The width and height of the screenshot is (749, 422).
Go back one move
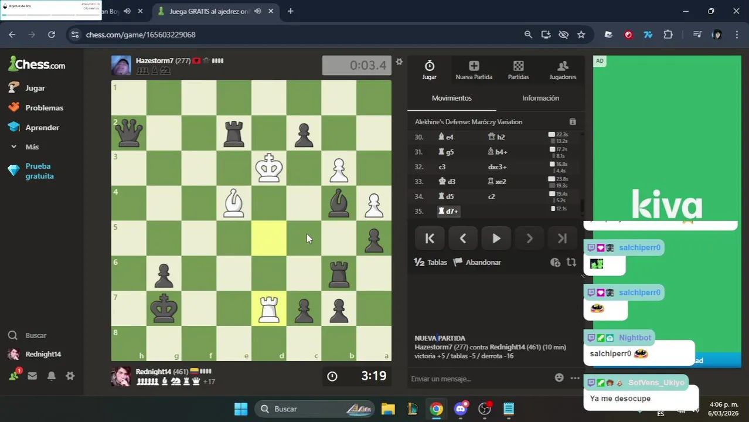[463, 239]
